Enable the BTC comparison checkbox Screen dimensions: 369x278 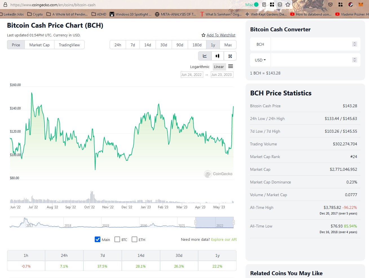117,239
